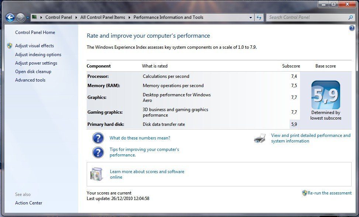Click the Subscore column header
The height and width of the screenshot is (217, 359).
(291, 66)
